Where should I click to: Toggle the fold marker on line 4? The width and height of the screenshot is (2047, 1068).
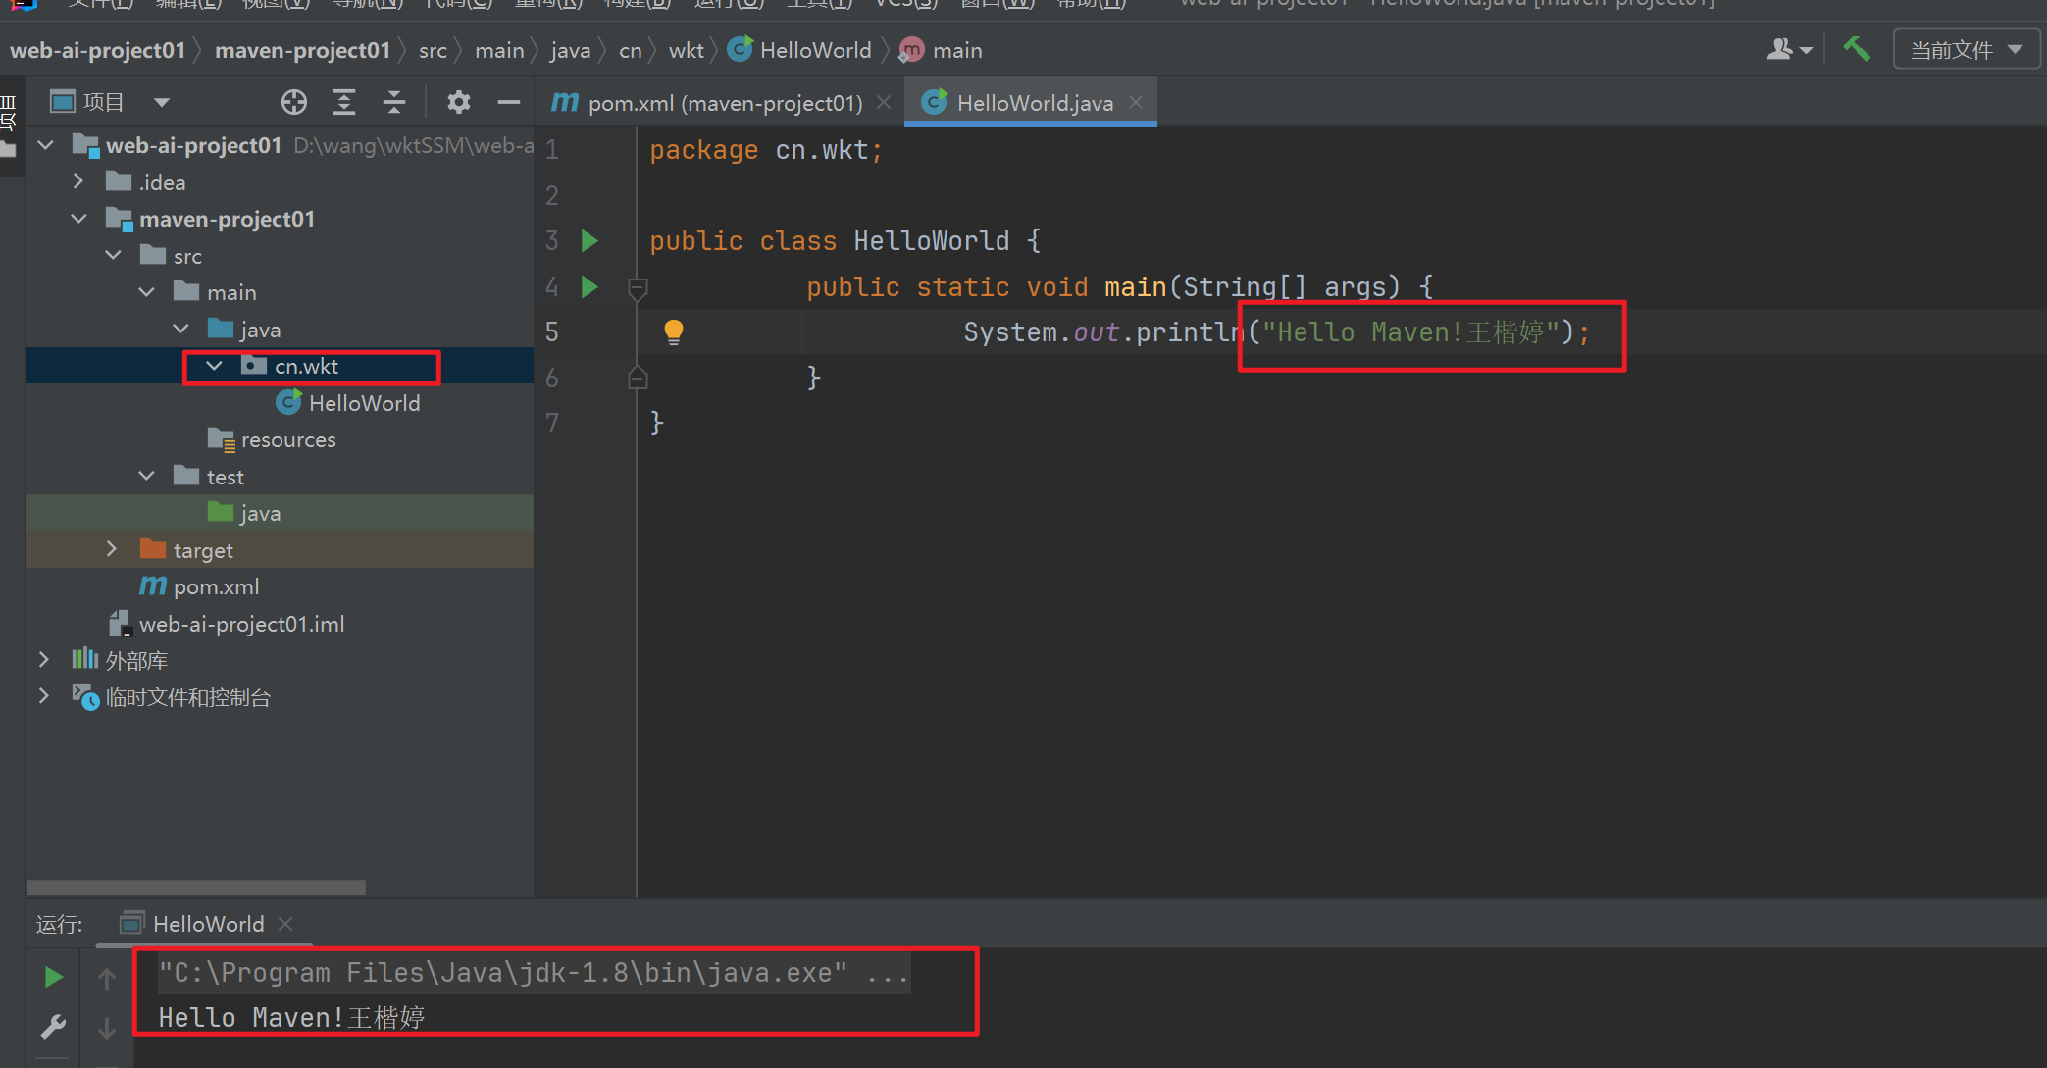pos(638,287)
